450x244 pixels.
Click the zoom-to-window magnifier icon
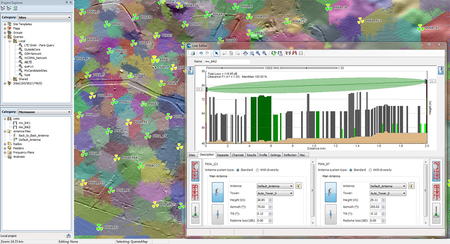252,53
